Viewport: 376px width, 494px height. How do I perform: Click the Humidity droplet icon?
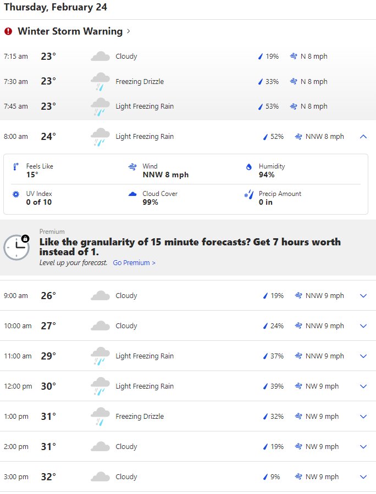[x=249, y=166]
